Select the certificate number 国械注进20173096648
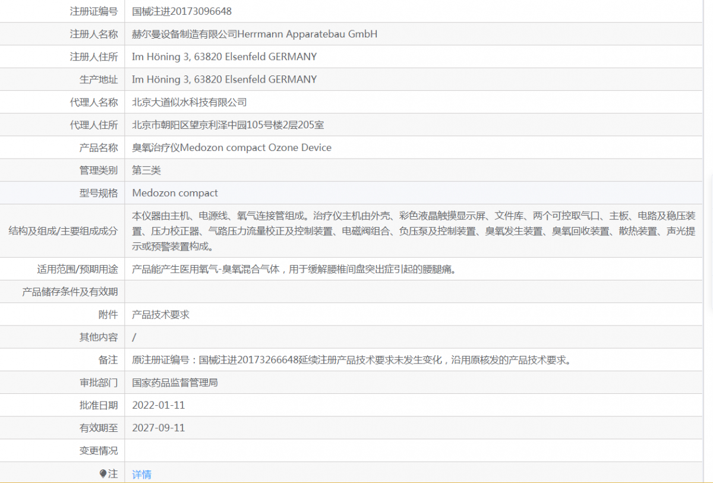 [x=182, y=11]
